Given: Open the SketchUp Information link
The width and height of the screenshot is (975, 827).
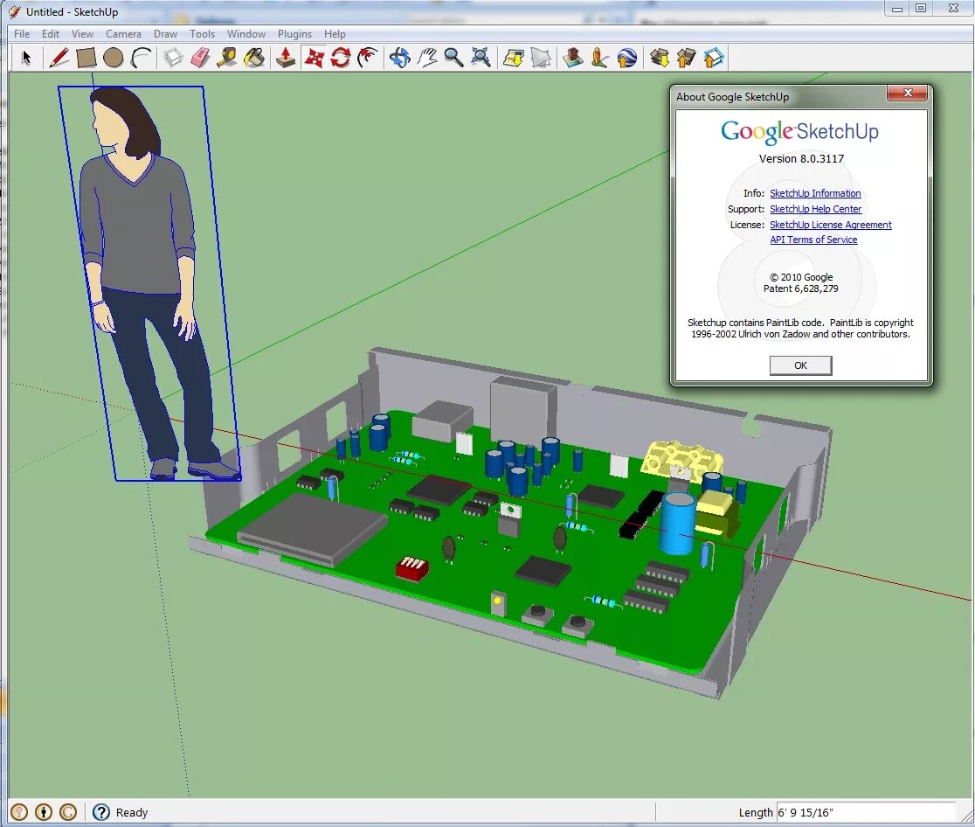Looking at the screenshot, I should point(815,193).
